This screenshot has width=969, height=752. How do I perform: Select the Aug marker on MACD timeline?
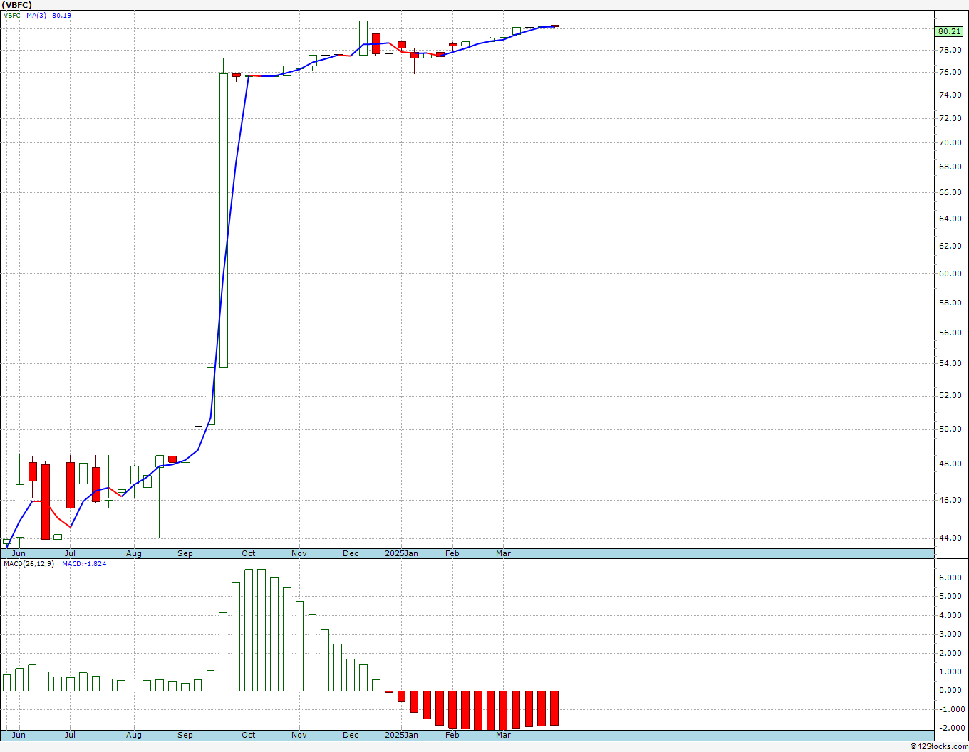coord(134,735)
